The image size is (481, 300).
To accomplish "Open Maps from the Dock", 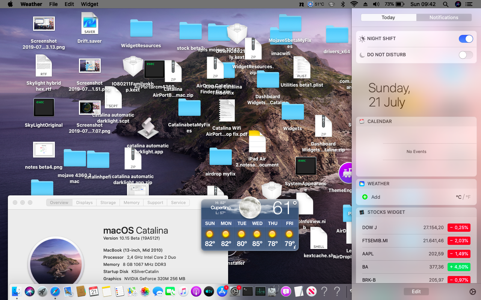I will pos(132,291).
